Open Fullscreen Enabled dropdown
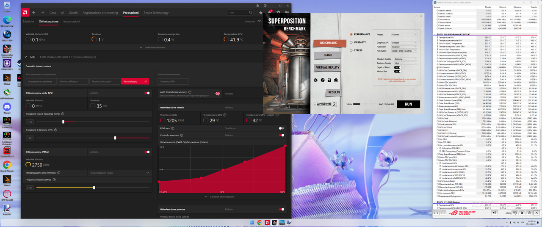This screenshot has width=542, height=227. [404, 47]
